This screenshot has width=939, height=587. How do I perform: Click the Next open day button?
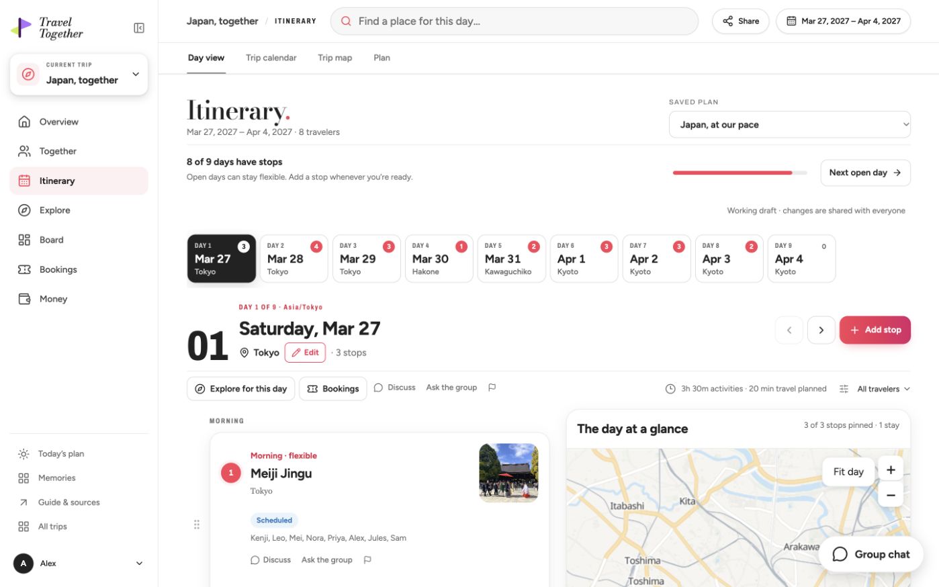(x=865, y=173)
